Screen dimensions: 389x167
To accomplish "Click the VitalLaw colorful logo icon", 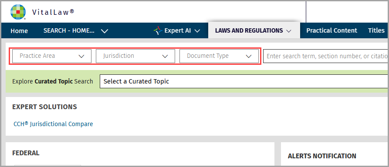I will (x=18, y=12).
